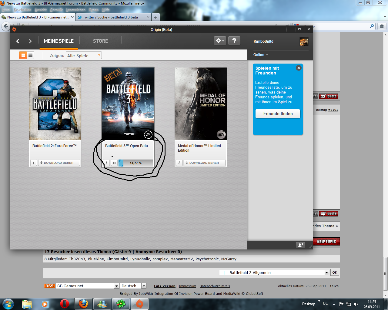
Task: Switch to the STORE tab
Action: pos(100,41)
